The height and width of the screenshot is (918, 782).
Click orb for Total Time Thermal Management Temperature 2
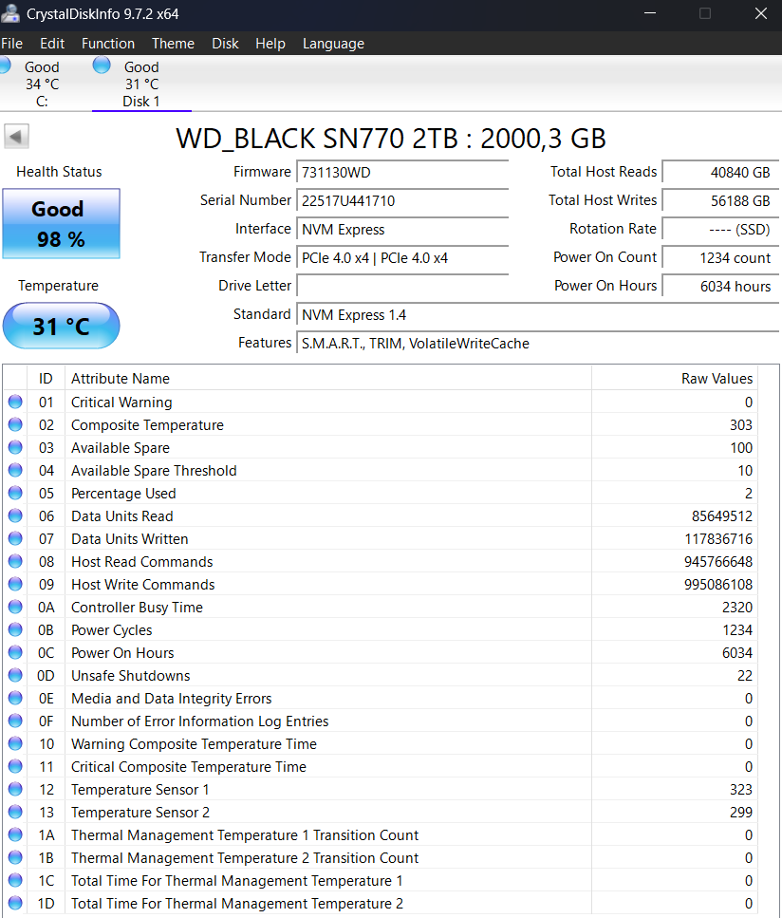tap(15, 904)
